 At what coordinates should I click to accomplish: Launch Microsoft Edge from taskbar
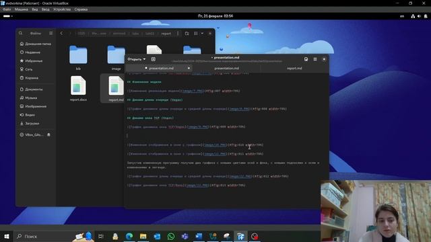tap(129, 236)
